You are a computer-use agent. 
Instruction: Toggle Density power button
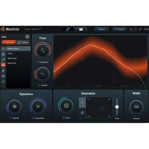(11, 118)
